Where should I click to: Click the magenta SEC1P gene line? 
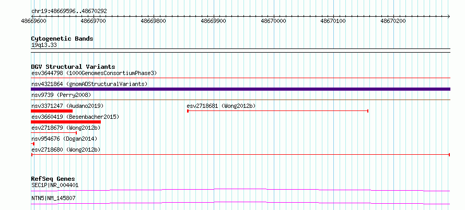click(240, 190)
